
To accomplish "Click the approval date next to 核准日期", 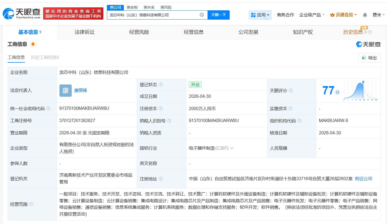I will 330,133.
